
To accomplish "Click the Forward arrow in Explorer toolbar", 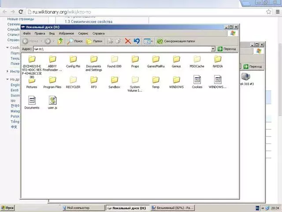I will click(48, 41).
